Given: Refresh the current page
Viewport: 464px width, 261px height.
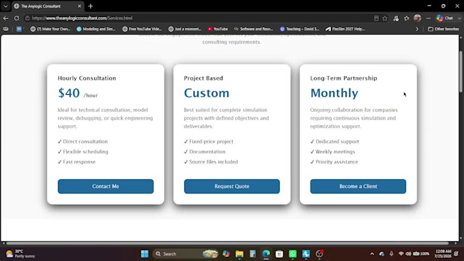Looking at the screenshot, I should (16, 18).
